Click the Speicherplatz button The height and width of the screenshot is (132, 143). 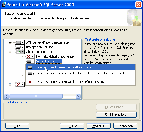pyautogui.click(x=116, y=115)
